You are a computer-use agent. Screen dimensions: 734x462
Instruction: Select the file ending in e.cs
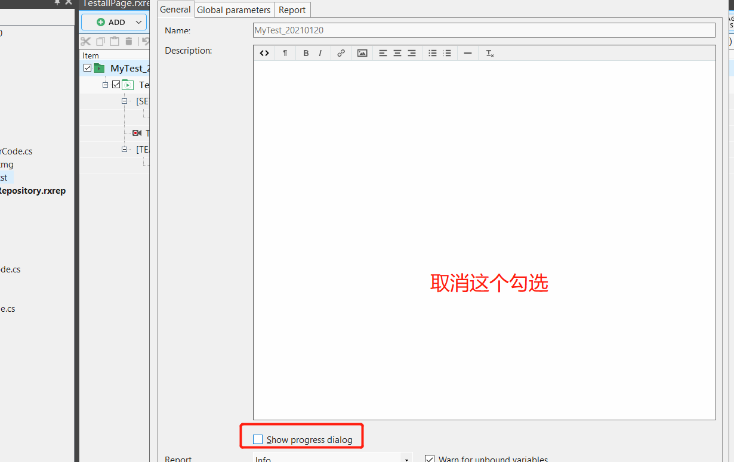point(8,309)
